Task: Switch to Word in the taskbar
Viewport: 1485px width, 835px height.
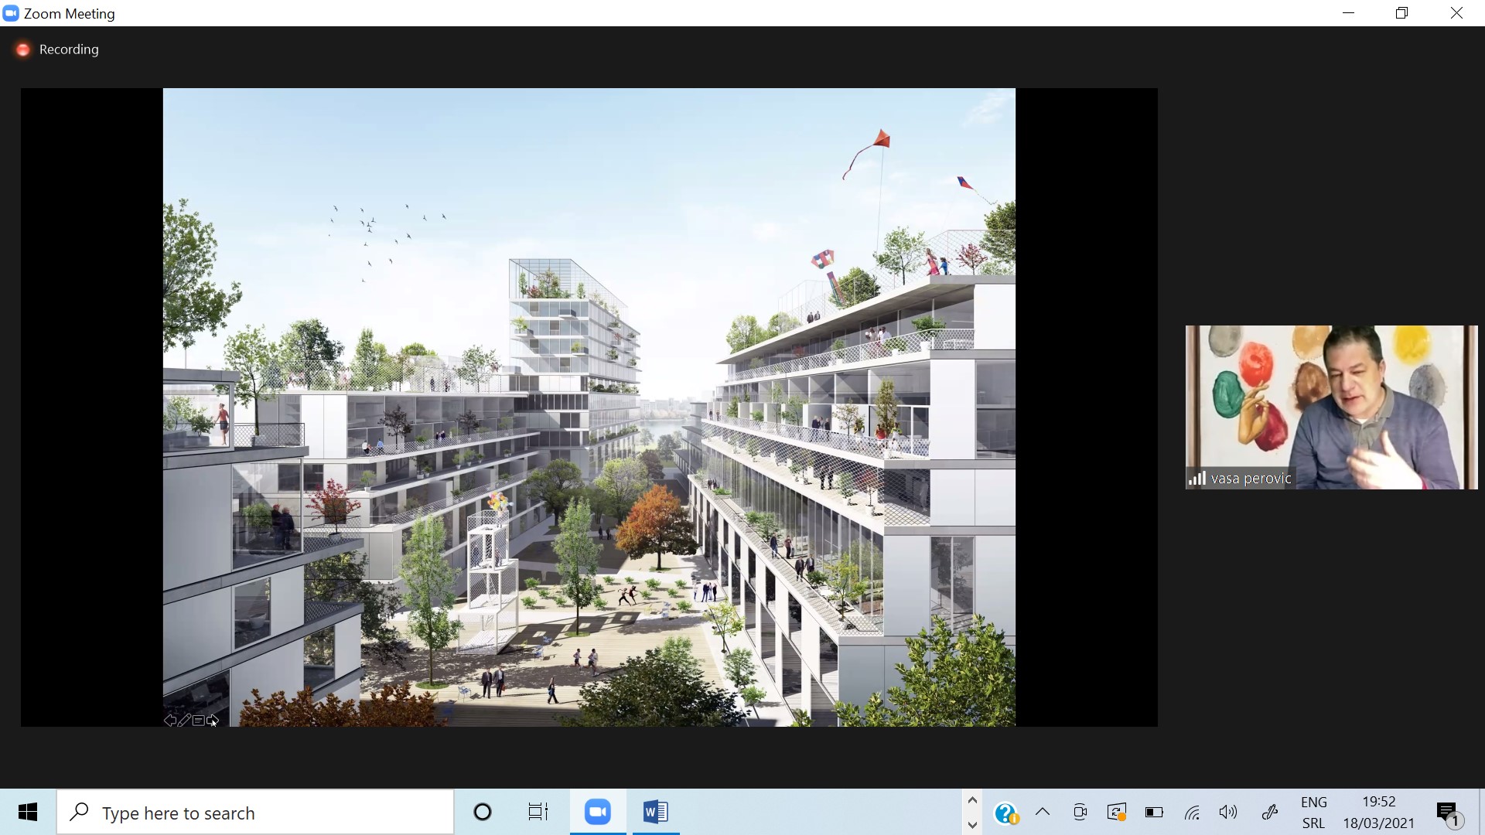Action: 655,812
